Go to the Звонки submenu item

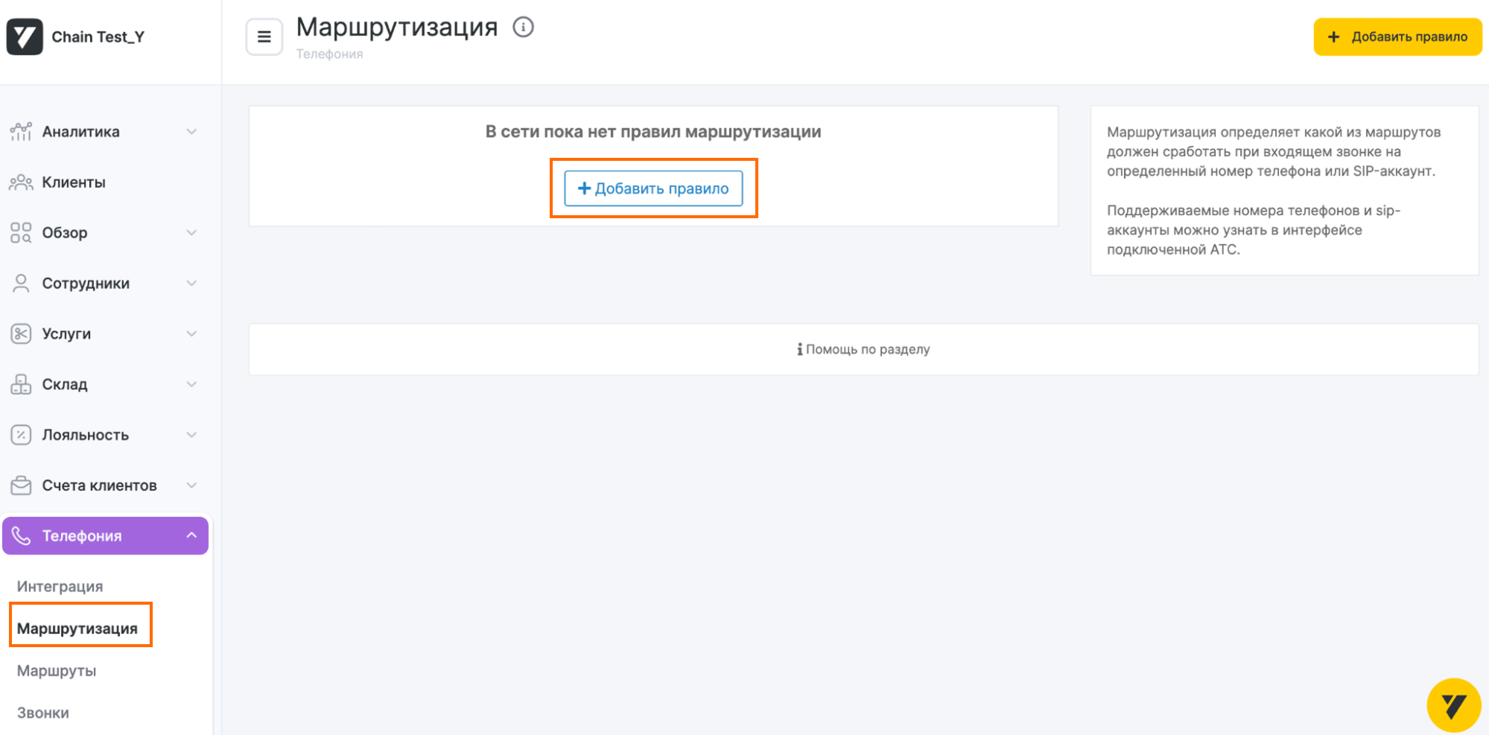click(x=43, y=713)
